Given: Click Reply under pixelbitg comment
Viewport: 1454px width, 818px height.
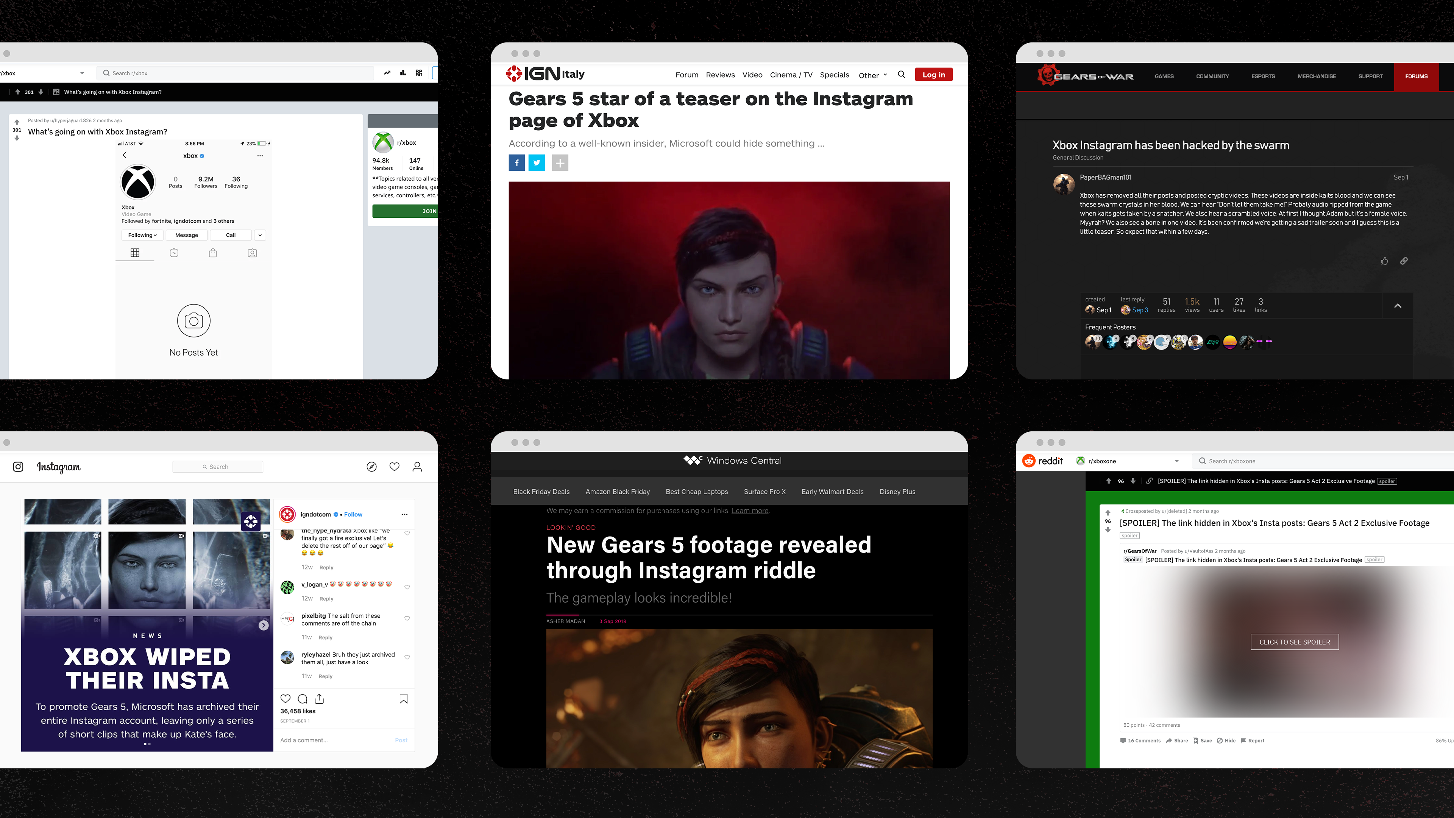Looking at the screenshot, I should 326,638.
